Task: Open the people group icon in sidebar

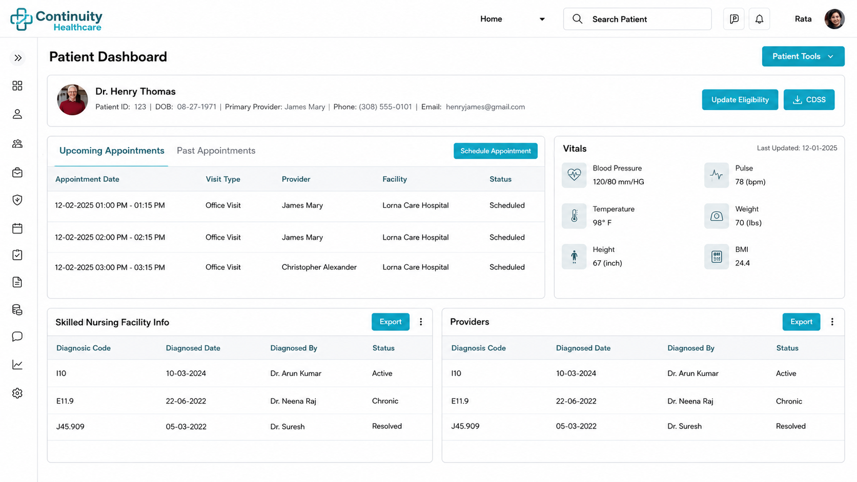Action: pos(17,143)
